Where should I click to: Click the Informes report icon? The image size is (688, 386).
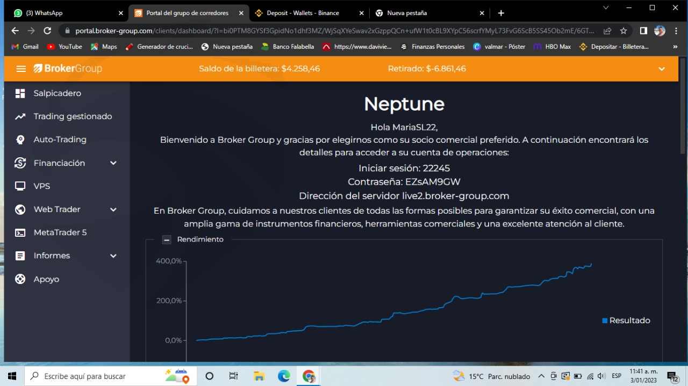click(x=20, y=256)
